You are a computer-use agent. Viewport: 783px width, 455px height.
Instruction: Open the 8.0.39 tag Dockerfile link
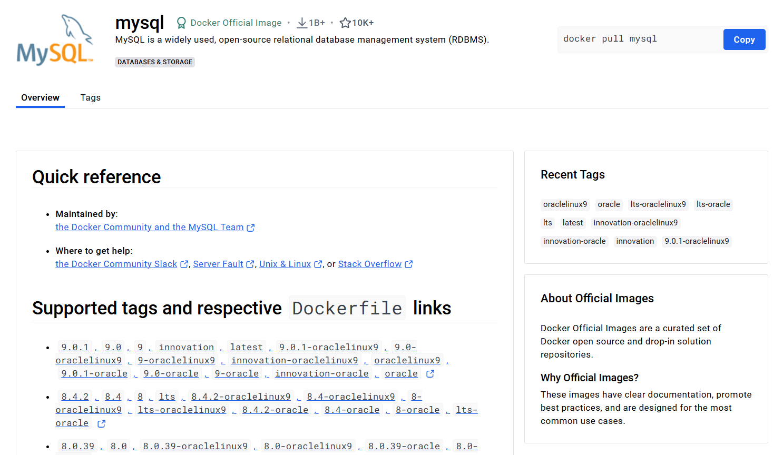[x=77, y=446]
